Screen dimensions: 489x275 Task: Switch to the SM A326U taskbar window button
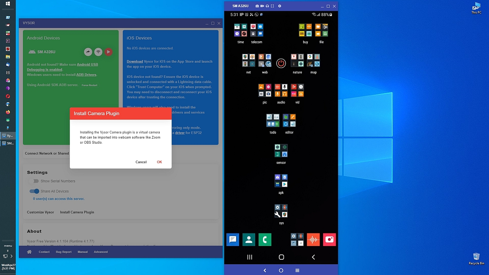[8, 143]
